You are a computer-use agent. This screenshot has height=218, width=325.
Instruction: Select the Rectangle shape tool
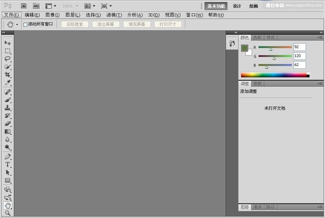coord(8,181)
